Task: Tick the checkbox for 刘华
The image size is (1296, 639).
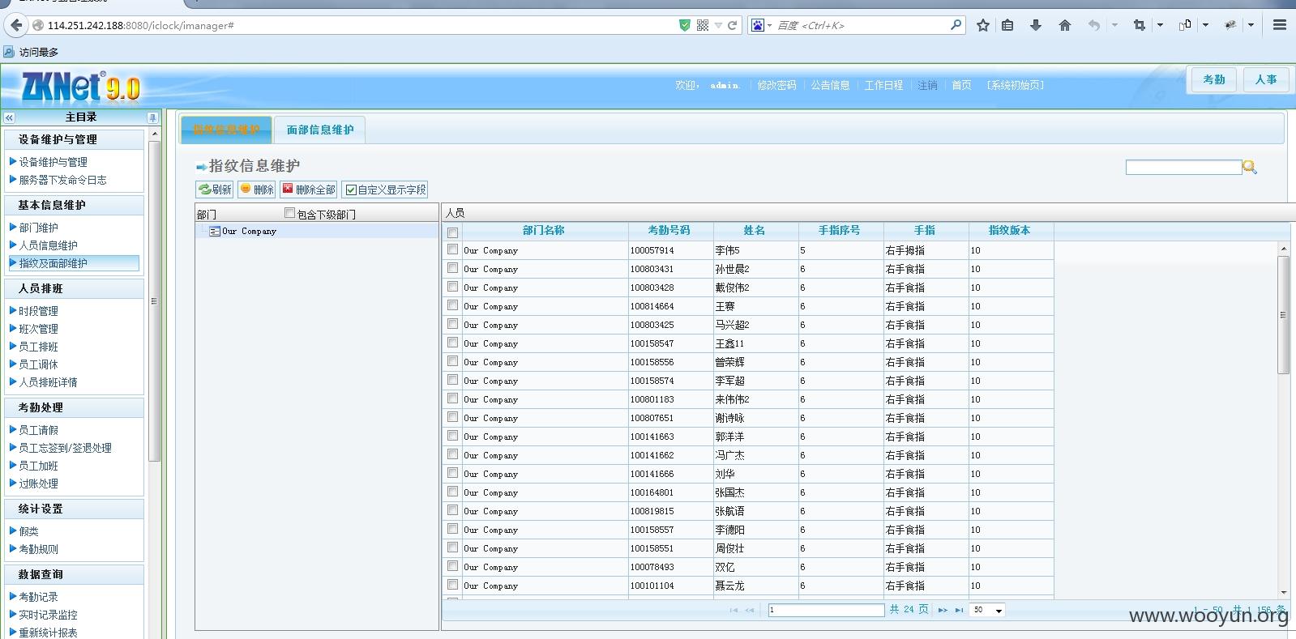Action: [x=452, y=473]
